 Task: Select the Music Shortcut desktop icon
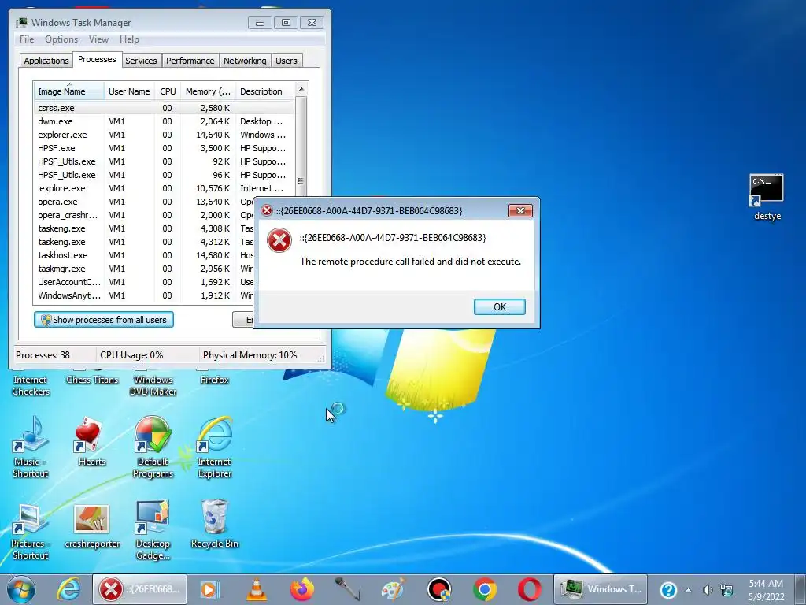31,447
